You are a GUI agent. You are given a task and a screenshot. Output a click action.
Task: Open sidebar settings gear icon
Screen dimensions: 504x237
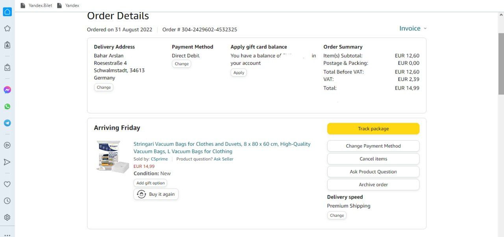(x=7, y=217)
